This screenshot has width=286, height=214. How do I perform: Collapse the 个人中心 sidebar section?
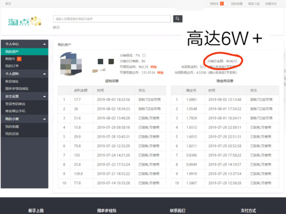tap(45, 44)
